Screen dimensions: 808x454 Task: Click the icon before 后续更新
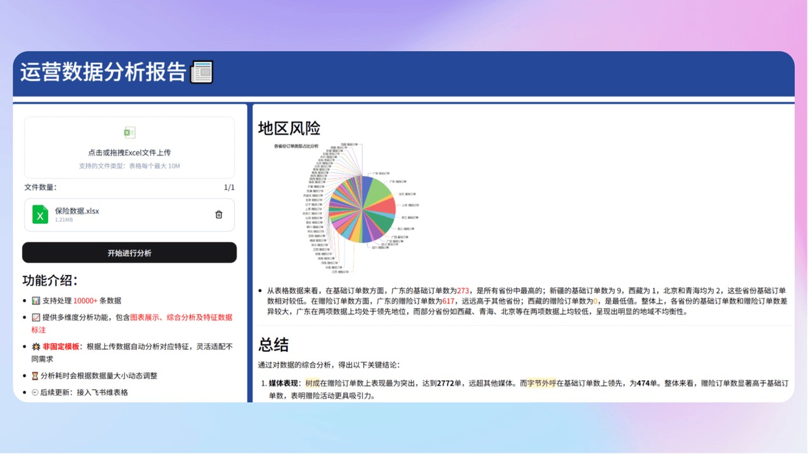click(x=35, y=392)
